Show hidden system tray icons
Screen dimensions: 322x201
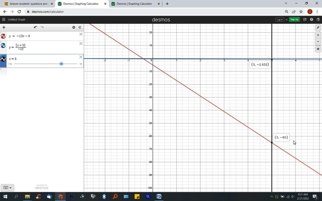pos(271,197)
